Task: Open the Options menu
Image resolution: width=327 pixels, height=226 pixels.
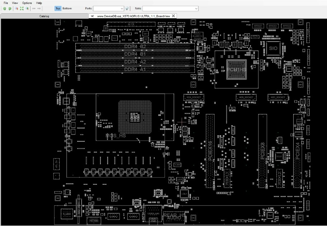Action: click(27, 3)
